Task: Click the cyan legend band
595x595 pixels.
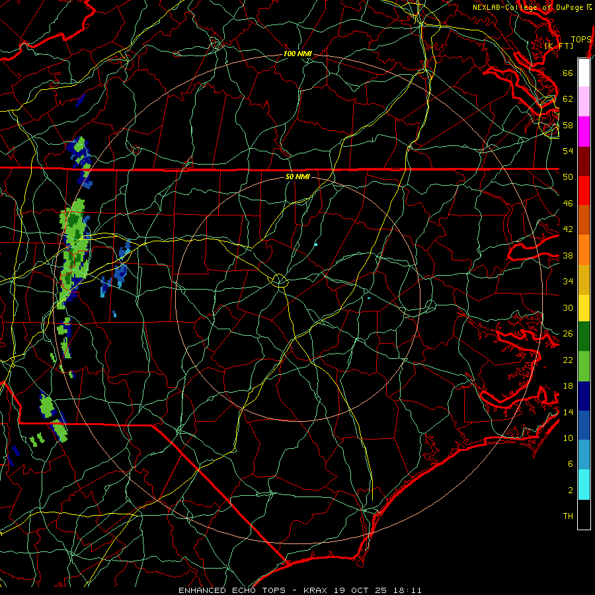Action: coord(584,485)
